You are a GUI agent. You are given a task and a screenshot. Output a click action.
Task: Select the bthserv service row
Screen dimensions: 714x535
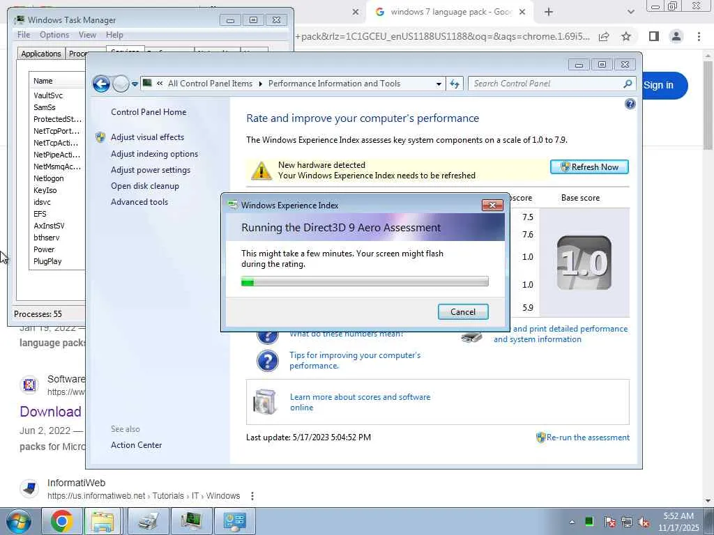46,238
